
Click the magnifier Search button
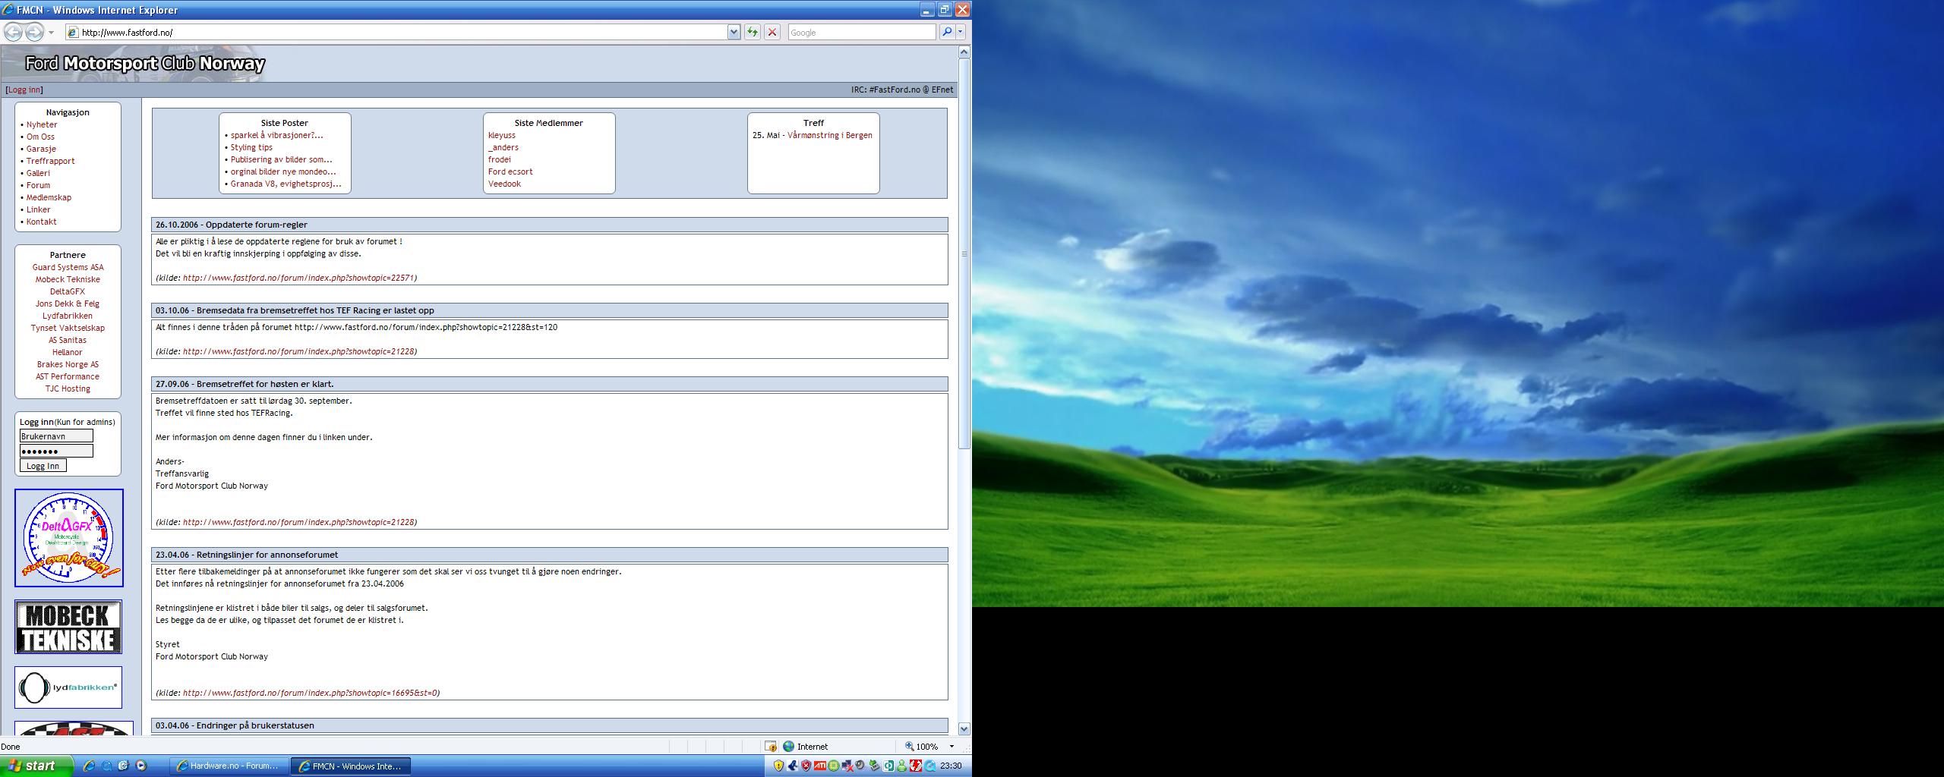click(947, 32)
